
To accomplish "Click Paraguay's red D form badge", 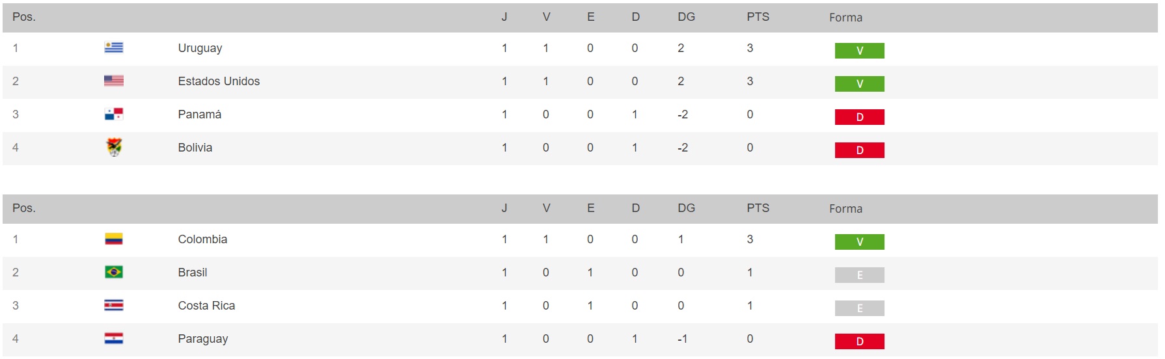I will coord(859,341).
